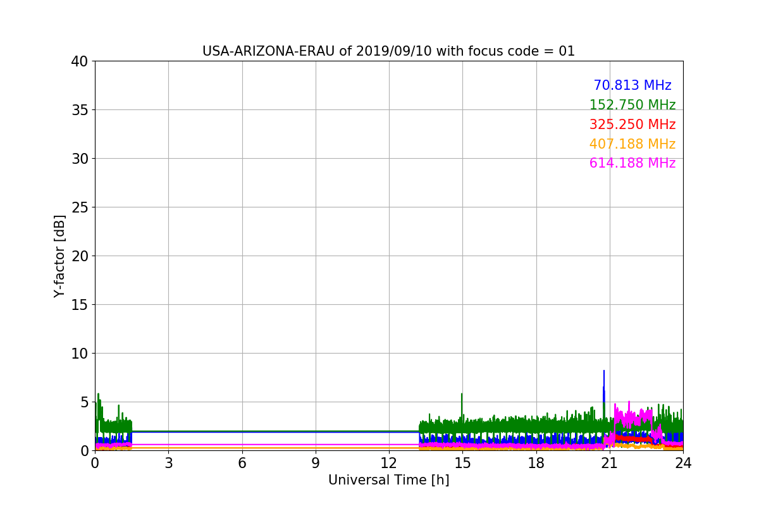Viewport: 759px width, 506px height.
Task: Click the X-axis tick label 21
Action: click(x=610, y=463)
